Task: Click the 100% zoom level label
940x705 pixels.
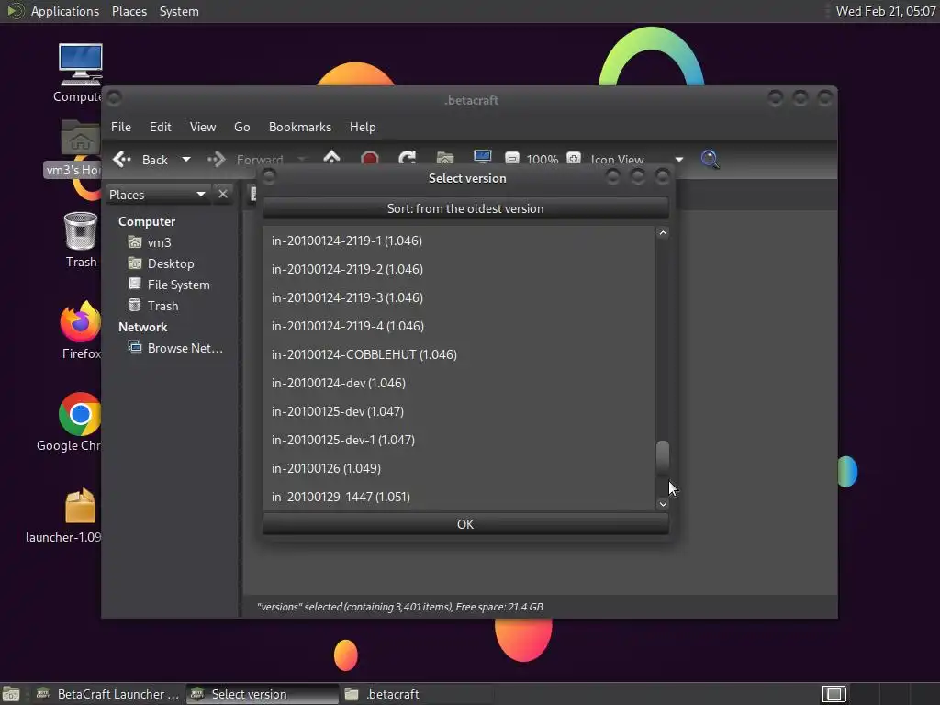Action: pyautogui.click(x=542, y=160)
